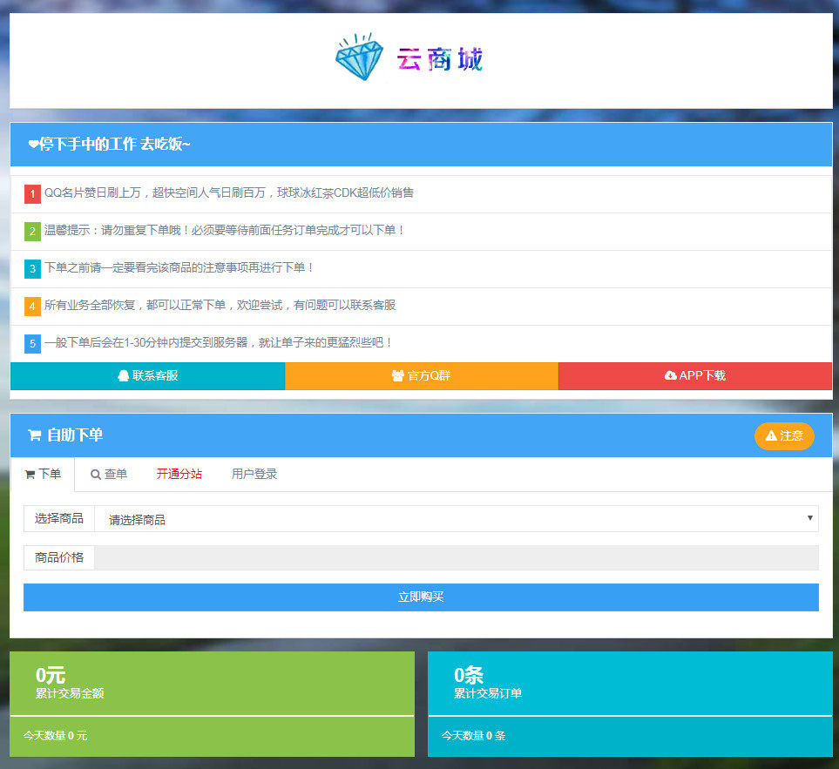The image size is (839, 769).
Task: Click the magnifier icon in 查单 tab
Action: (x=96, y=475)
